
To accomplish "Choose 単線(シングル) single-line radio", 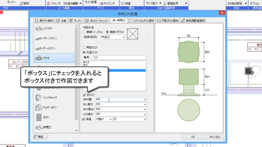I will (x=84, y=32).
